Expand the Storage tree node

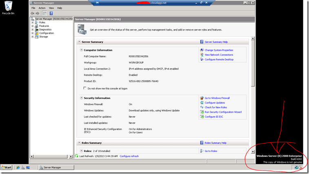[33, 37]
